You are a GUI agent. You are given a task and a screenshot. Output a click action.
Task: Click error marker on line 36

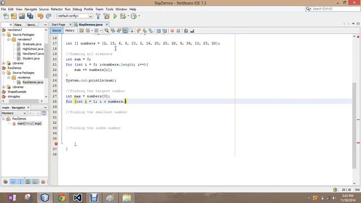[x=56, y=144]
